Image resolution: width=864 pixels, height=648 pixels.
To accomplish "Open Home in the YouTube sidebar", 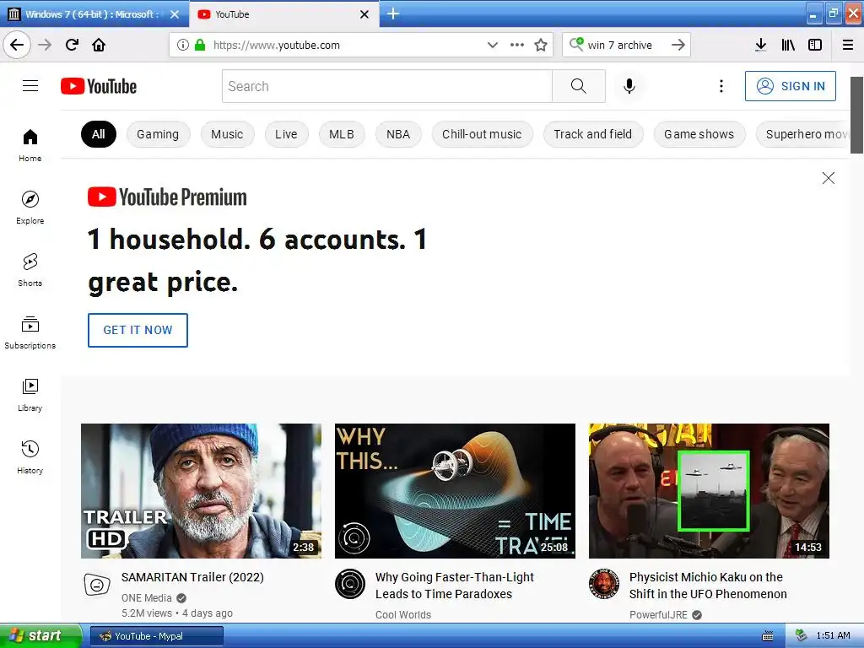I will (x=30, y=145).
